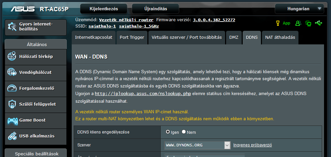This screenshot has width=331, height=157.
Task: Click the Általános section header
Action: click(36, 44)
